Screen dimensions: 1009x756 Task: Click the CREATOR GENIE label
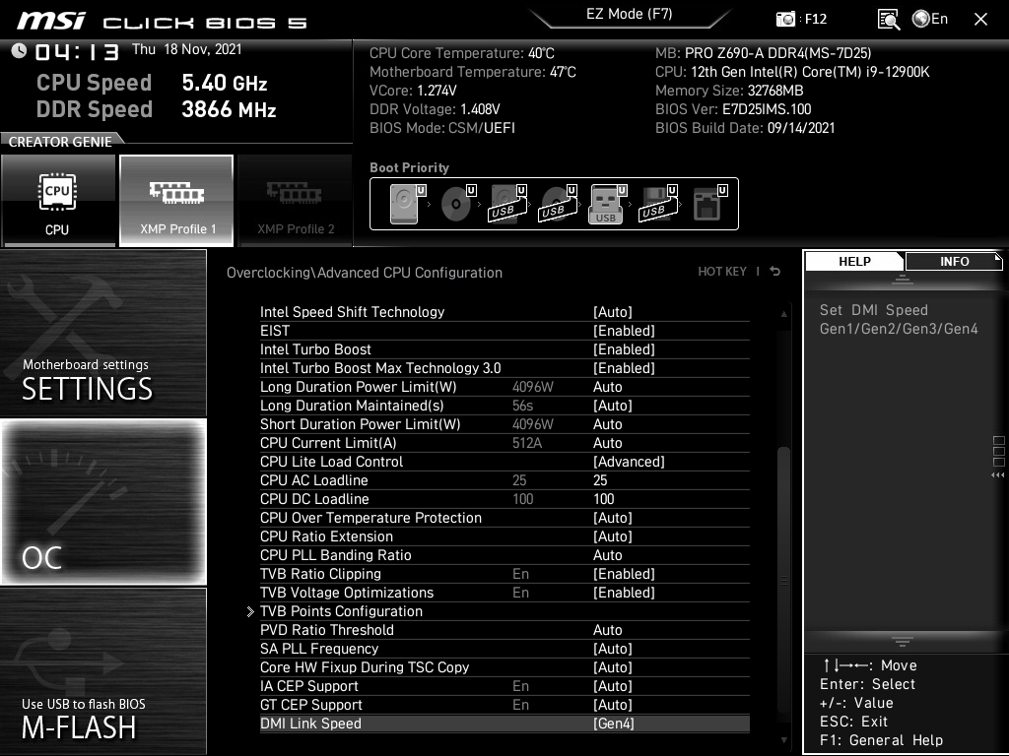coord(60,142)
